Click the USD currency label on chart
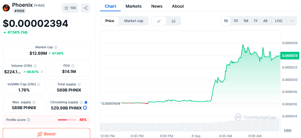 tap(287, 131)
